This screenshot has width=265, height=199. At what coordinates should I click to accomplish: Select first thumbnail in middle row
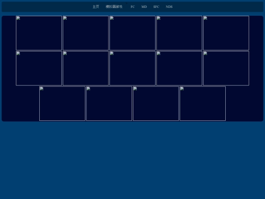coord(39,68)
